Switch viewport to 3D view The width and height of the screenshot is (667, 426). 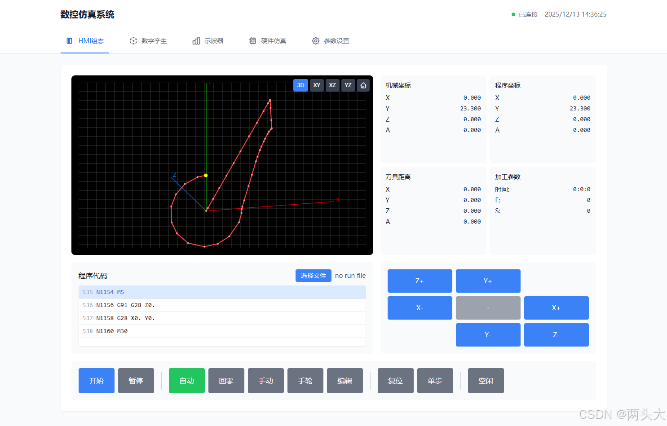point(300,85)
